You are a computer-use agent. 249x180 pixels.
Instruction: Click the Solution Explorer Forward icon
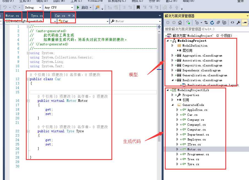(x=174, y=23)
